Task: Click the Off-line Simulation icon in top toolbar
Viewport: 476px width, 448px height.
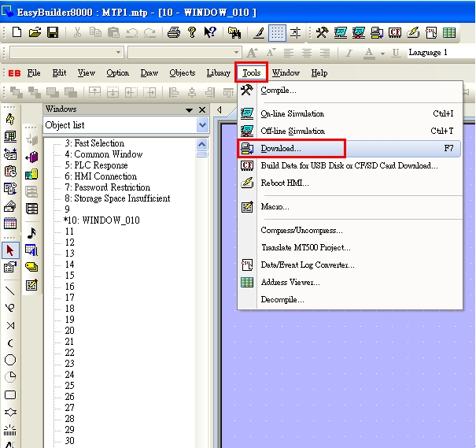Action: (x=359, y=32)
